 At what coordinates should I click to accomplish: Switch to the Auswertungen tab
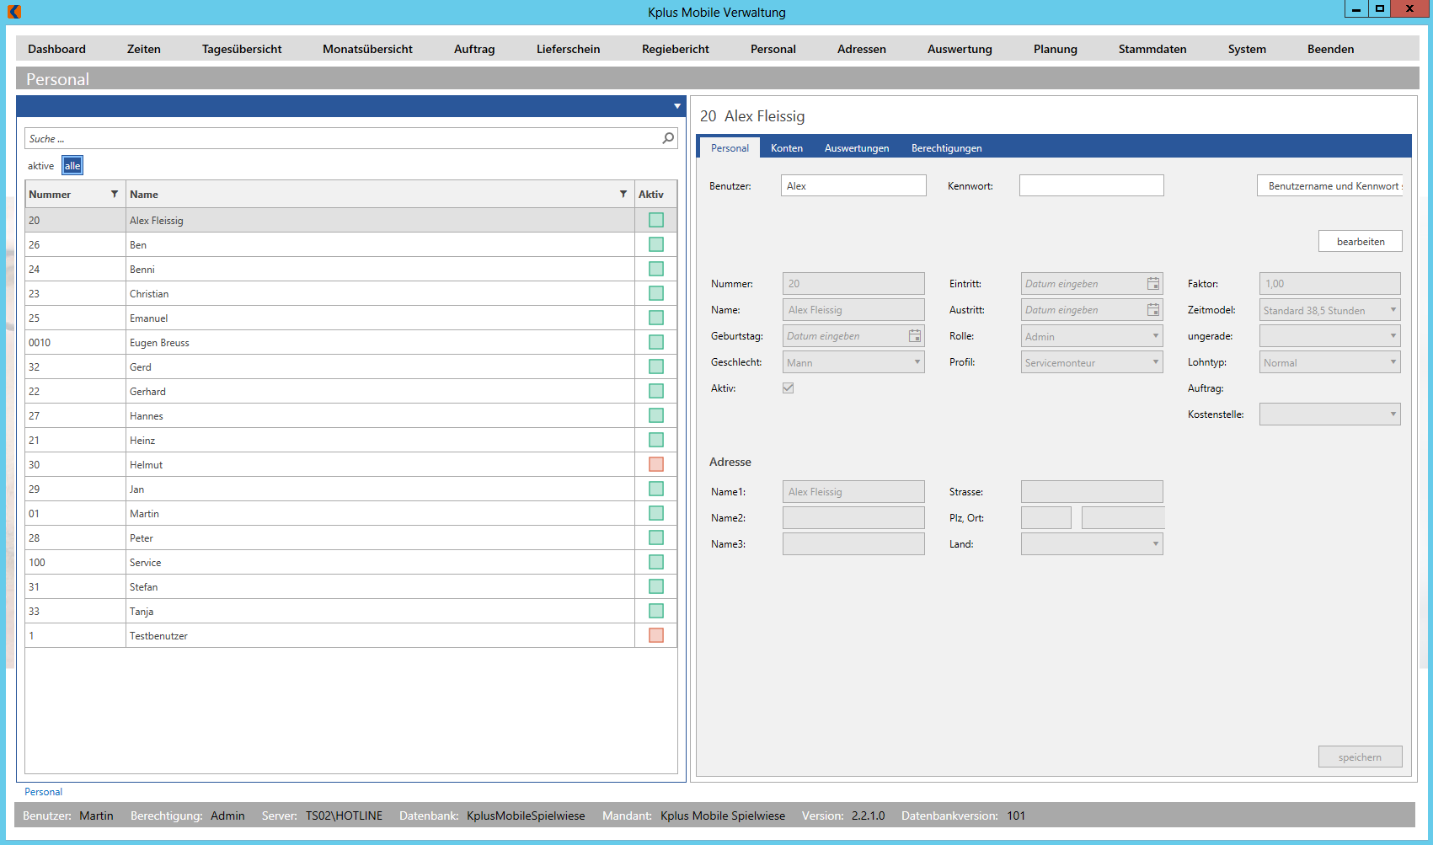tap(857, 148)
